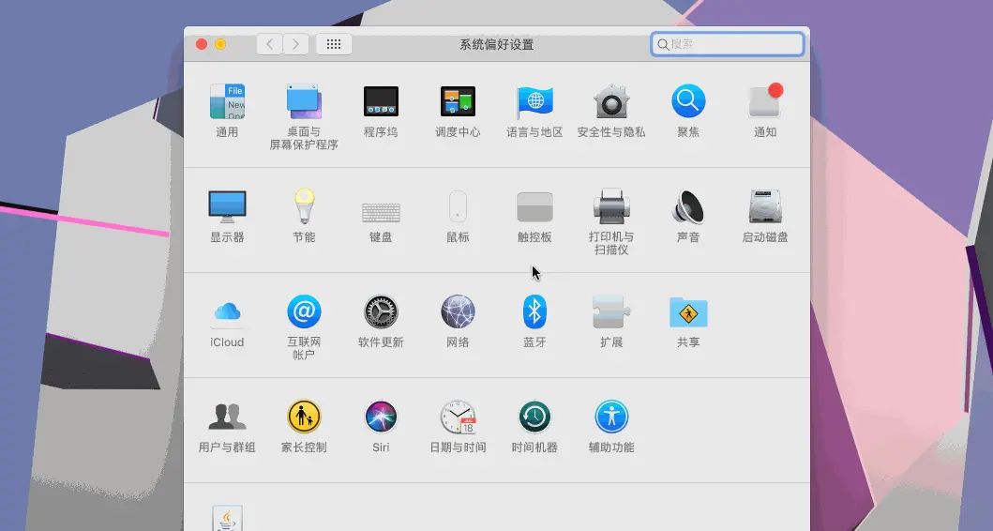Click the show-all grid button
Screen dimensions: 993x531
334,44
